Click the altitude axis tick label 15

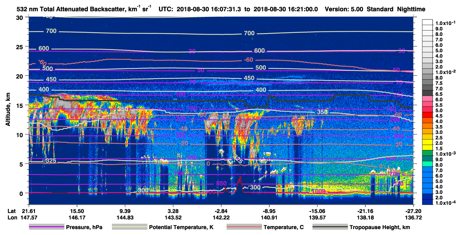(x=20, y=105)
